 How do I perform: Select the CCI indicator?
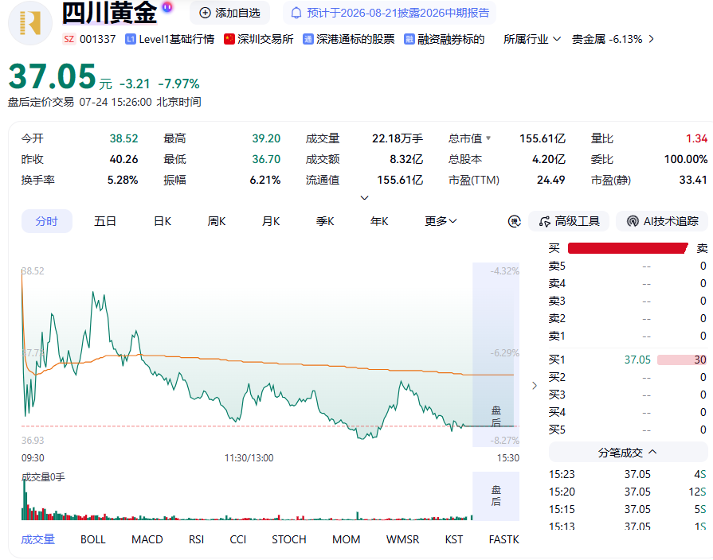point(238,539)
